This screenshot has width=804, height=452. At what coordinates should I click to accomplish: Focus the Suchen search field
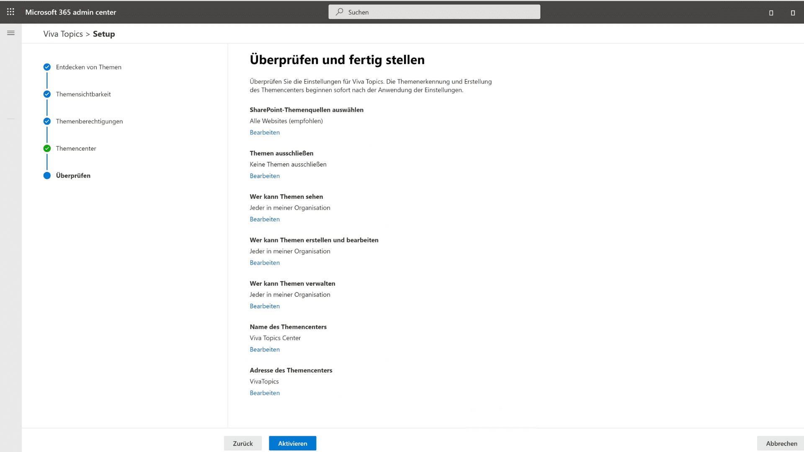point(434,12)
